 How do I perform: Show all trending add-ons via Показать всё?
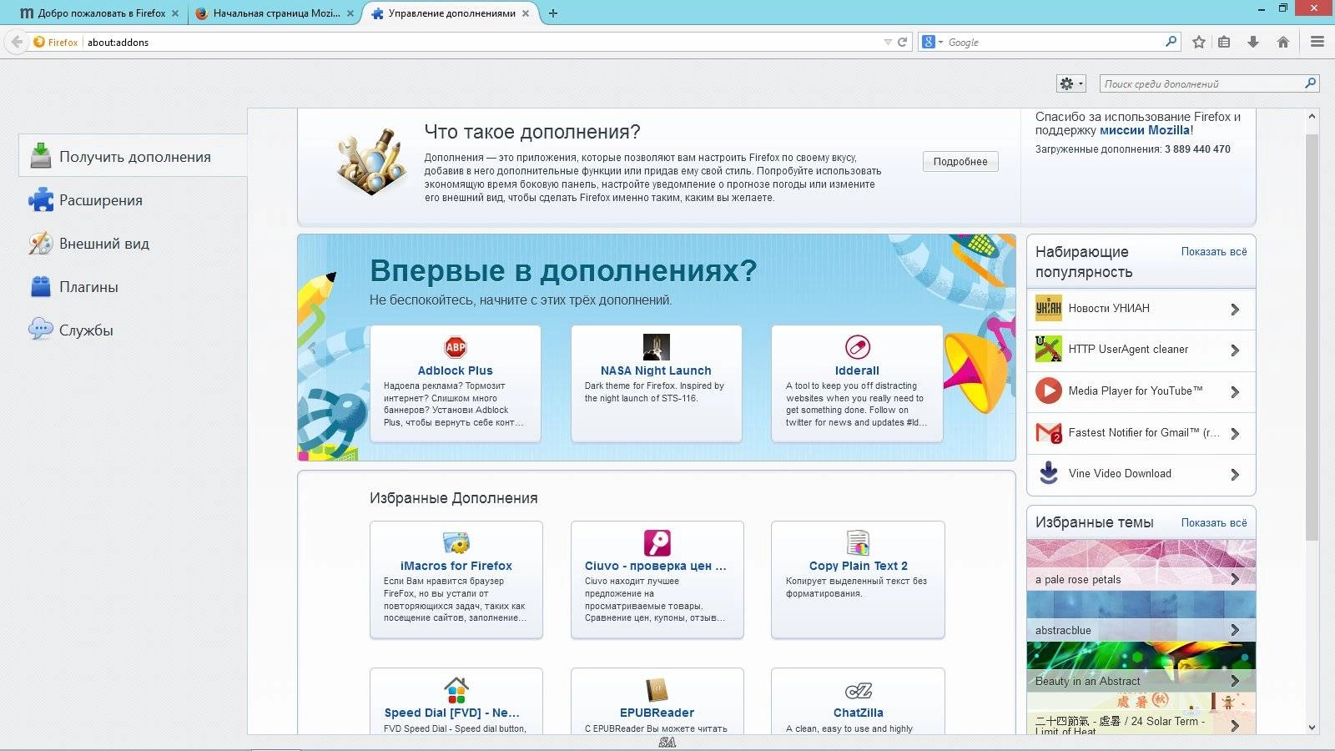(x=1213, y=251)
